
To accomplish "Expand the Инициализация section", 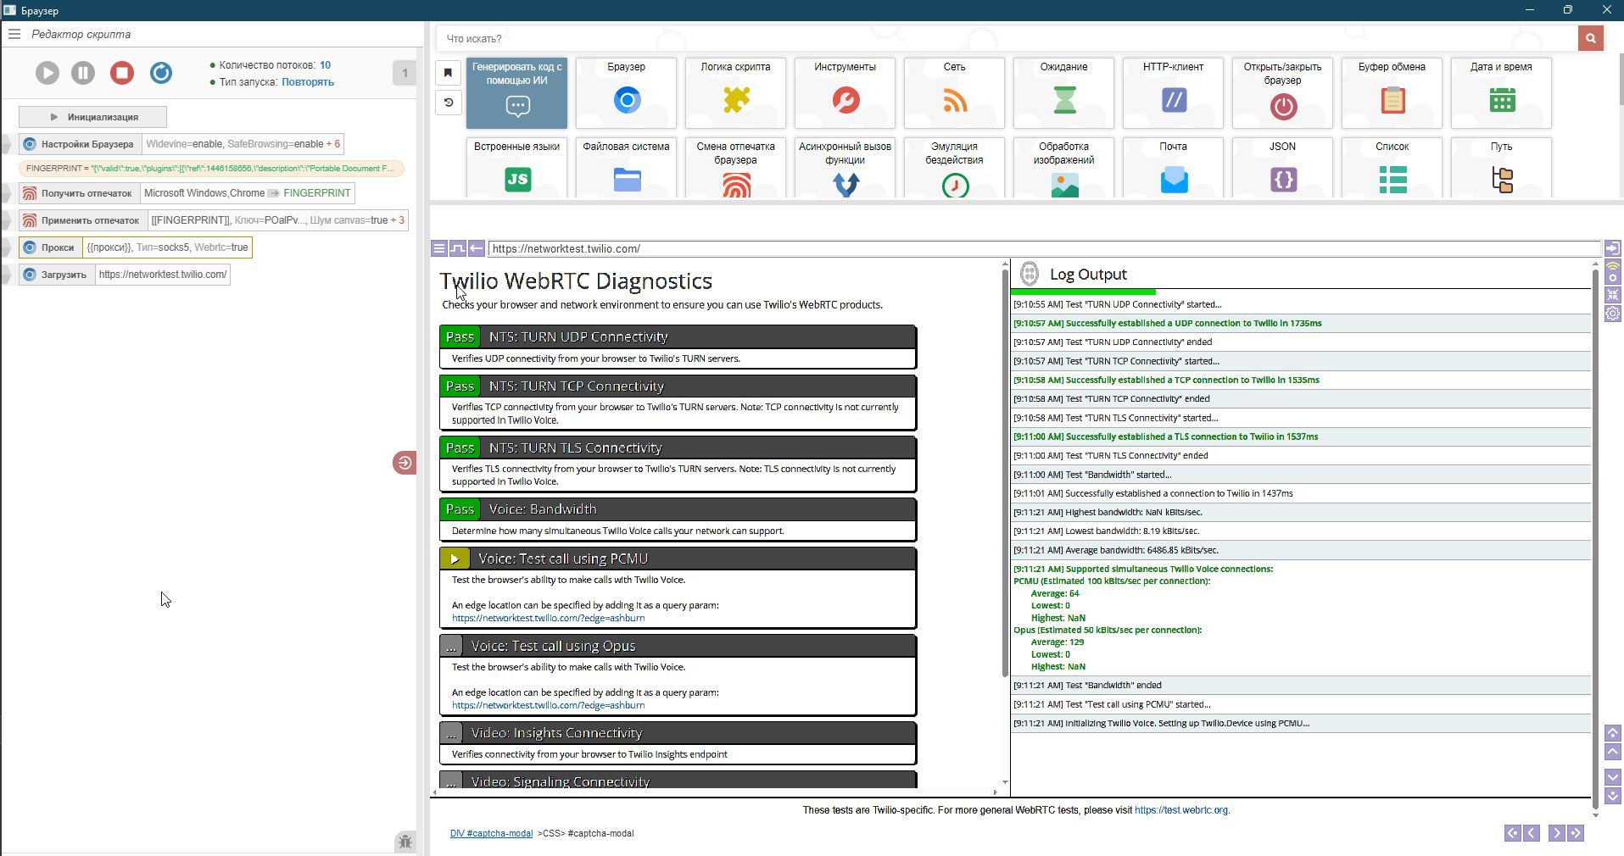I will pos(93,117).
